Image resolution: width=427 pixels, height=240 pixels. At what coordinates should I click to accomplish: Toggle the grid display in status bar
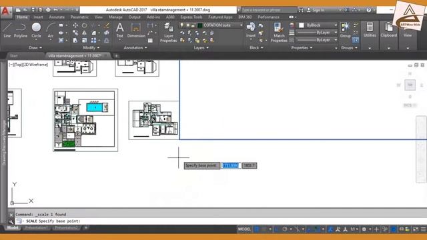point(256,229)
